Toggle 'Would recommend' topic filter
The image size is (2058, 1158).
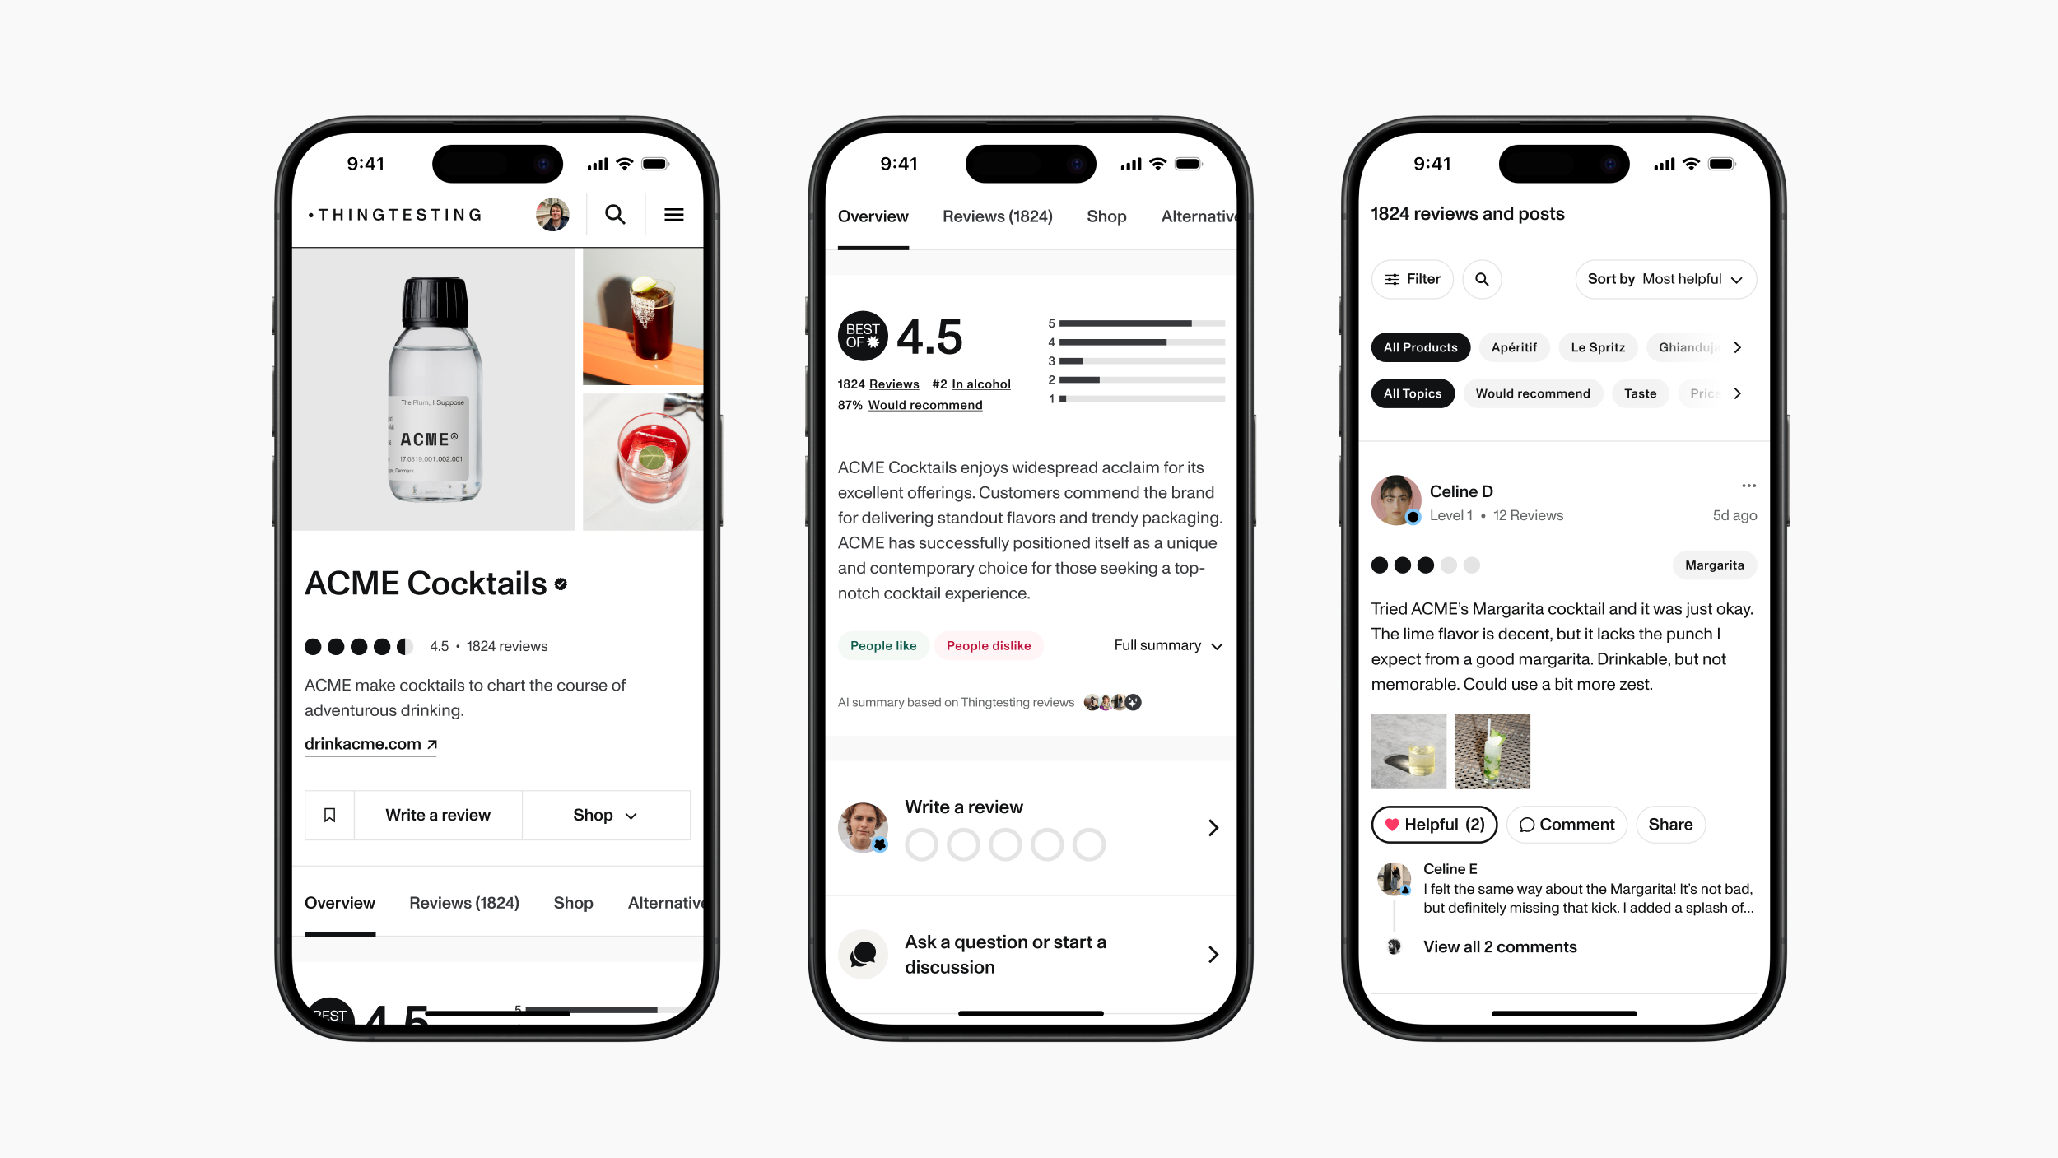[x=1532, y=393]
